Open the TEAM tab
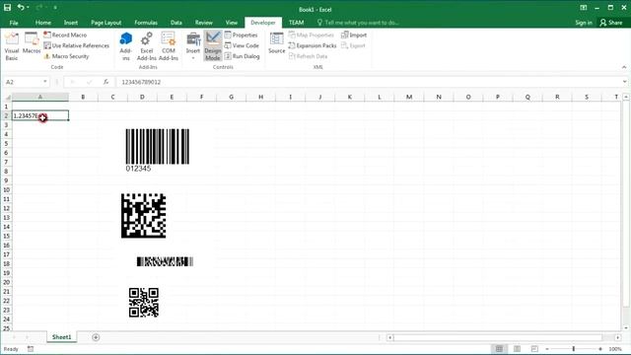The image size is (631, 355). [296, 23]
